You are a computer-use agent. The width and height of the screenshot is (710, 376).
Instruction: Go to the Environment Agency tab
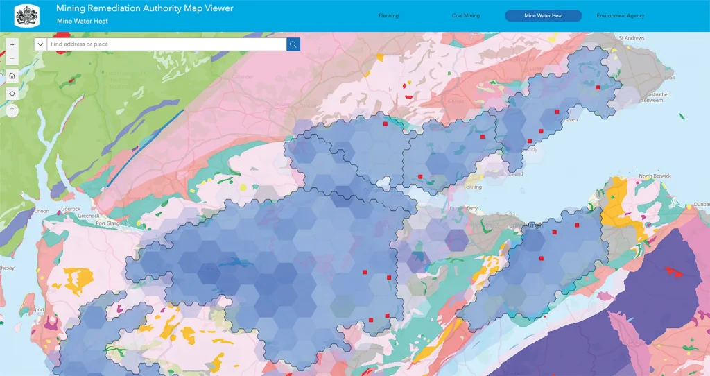point(620,15)
